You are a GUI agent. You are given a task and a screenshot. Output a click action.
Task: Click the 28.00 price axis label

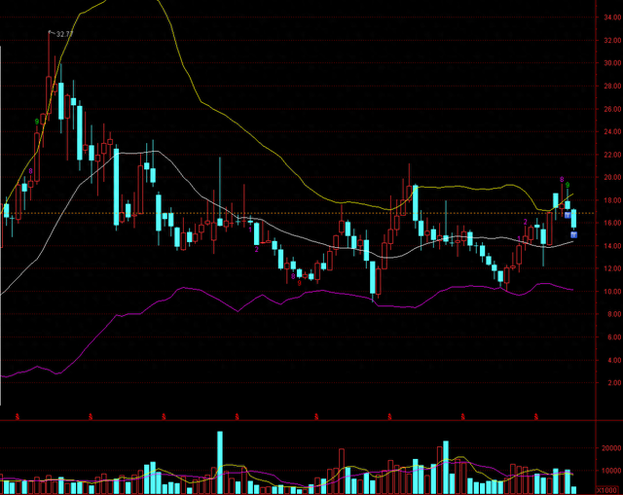point(612,86)
